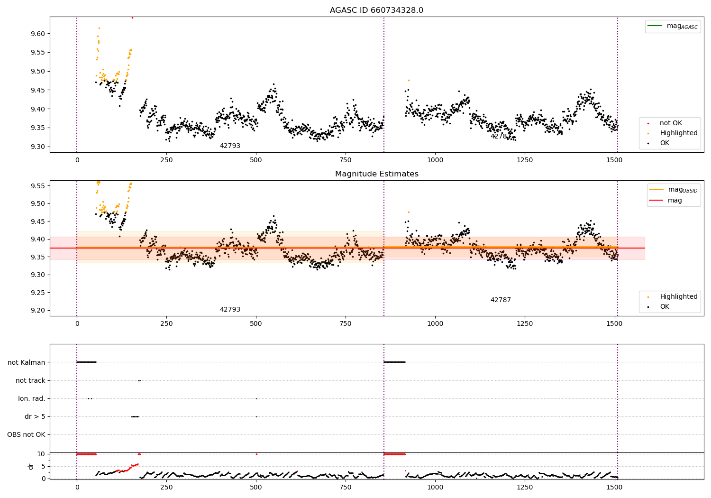Click the '10' tick on the dr axis
The height and width of the screenshot is (498, 711).
[41, 454]
